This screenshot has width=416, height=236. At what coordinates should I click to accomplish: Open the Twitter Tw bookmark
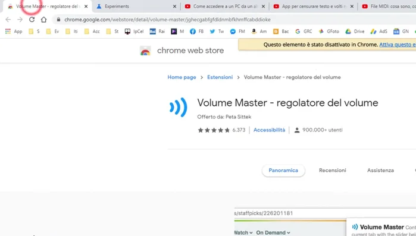217,32
